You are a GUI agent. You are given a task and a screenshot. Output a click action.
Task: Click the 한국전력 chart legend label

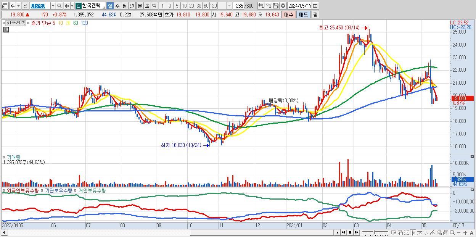point(15,23)
